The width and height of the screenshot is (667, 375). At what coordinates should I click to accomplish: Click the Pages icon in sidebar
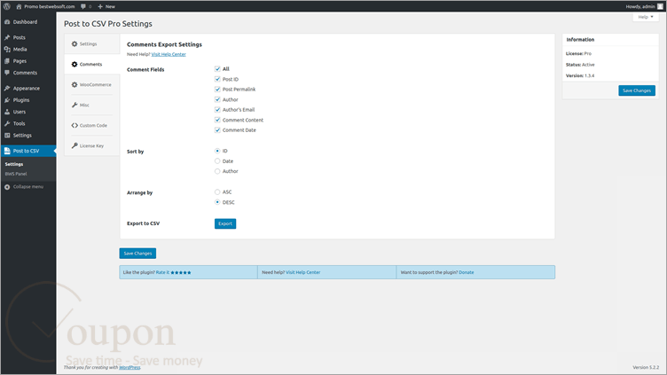click(7, 61)
